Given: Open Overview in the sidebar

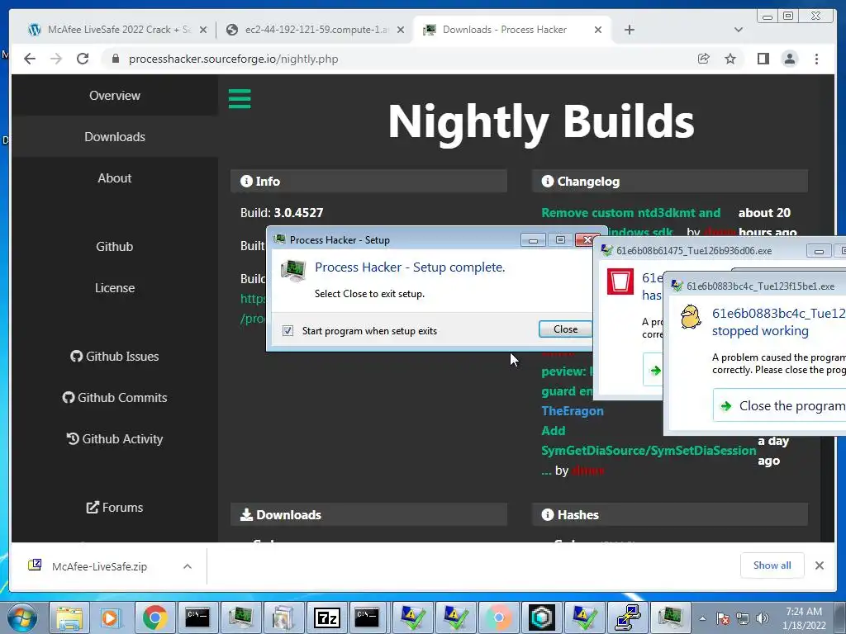Looking at the screenshot, I should pos(115,96).
